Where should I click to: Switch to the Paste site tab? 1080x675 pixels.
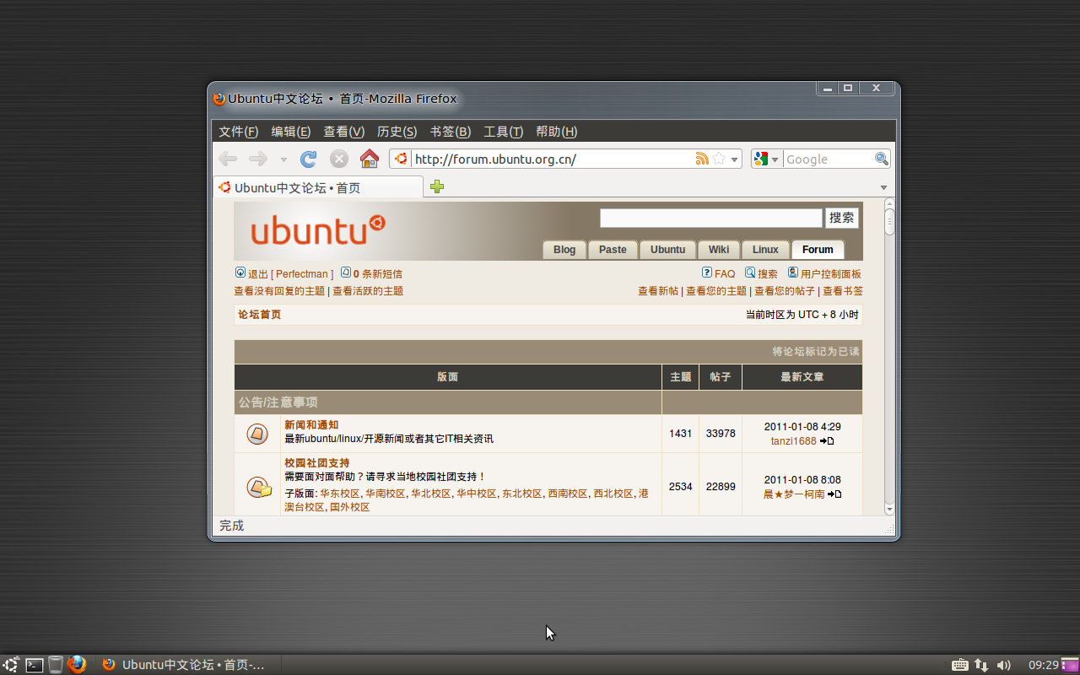click(x=613, y=250)
